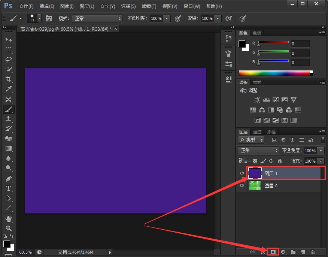Hide 图层 1 with its eye icon

[242, 173]
